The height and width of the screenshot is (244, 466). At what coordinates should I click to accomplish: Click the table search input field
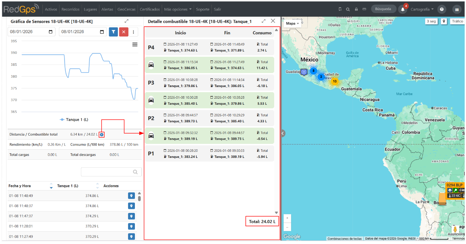111,172
